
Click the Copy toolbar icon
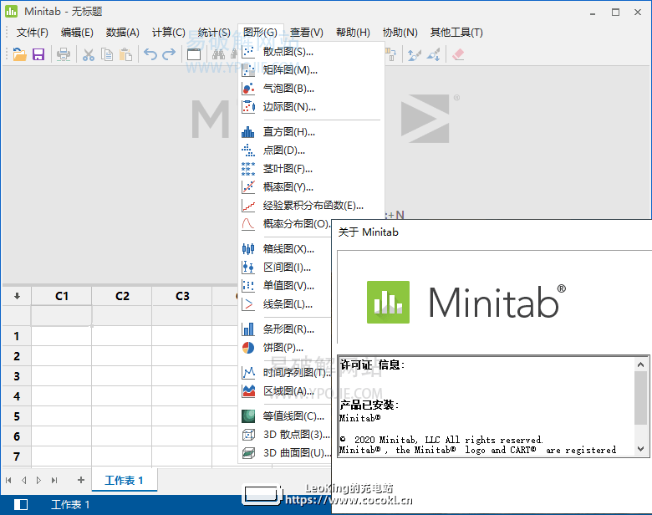tap(107, 54)
